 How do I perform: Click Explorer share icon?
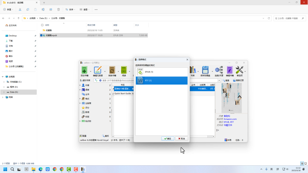(51, 9)
